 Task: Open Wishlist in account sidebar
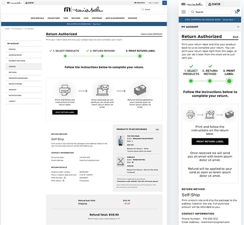pyautogui.click(x=23, y=90)
